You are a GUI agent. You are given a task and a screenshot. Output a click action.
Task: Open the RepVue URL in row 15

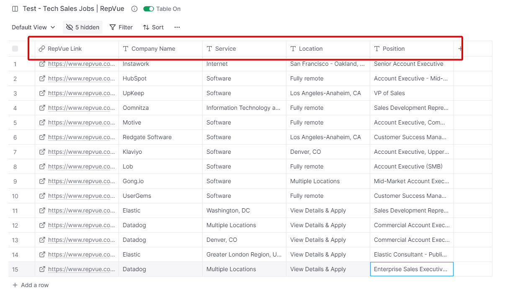81,269
